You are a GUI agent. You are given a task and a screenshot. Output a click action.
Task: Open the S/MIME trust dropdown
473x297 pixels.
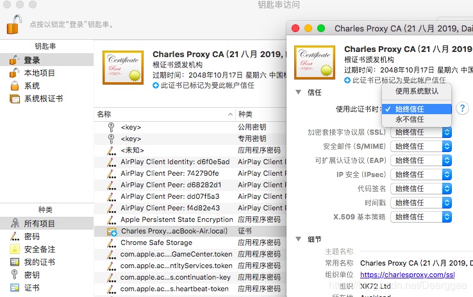click(421, 146)
